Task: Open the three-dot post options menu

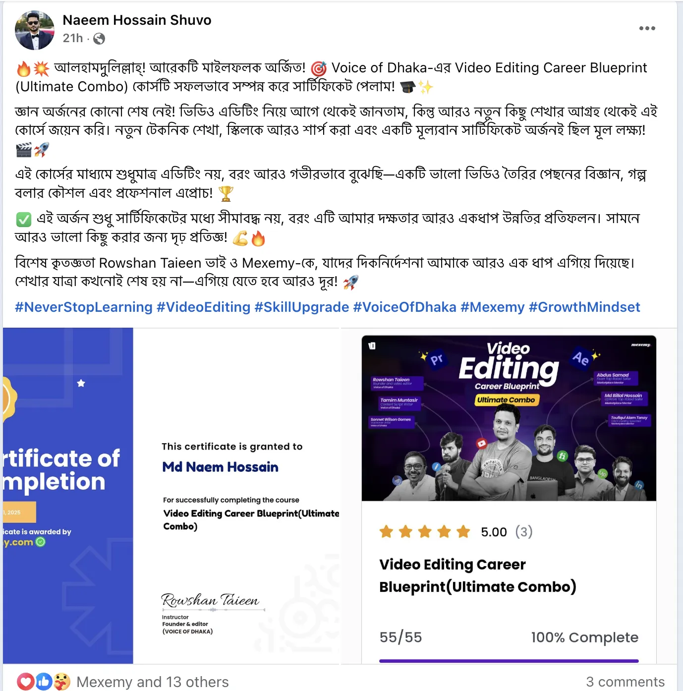Action: 647,28
